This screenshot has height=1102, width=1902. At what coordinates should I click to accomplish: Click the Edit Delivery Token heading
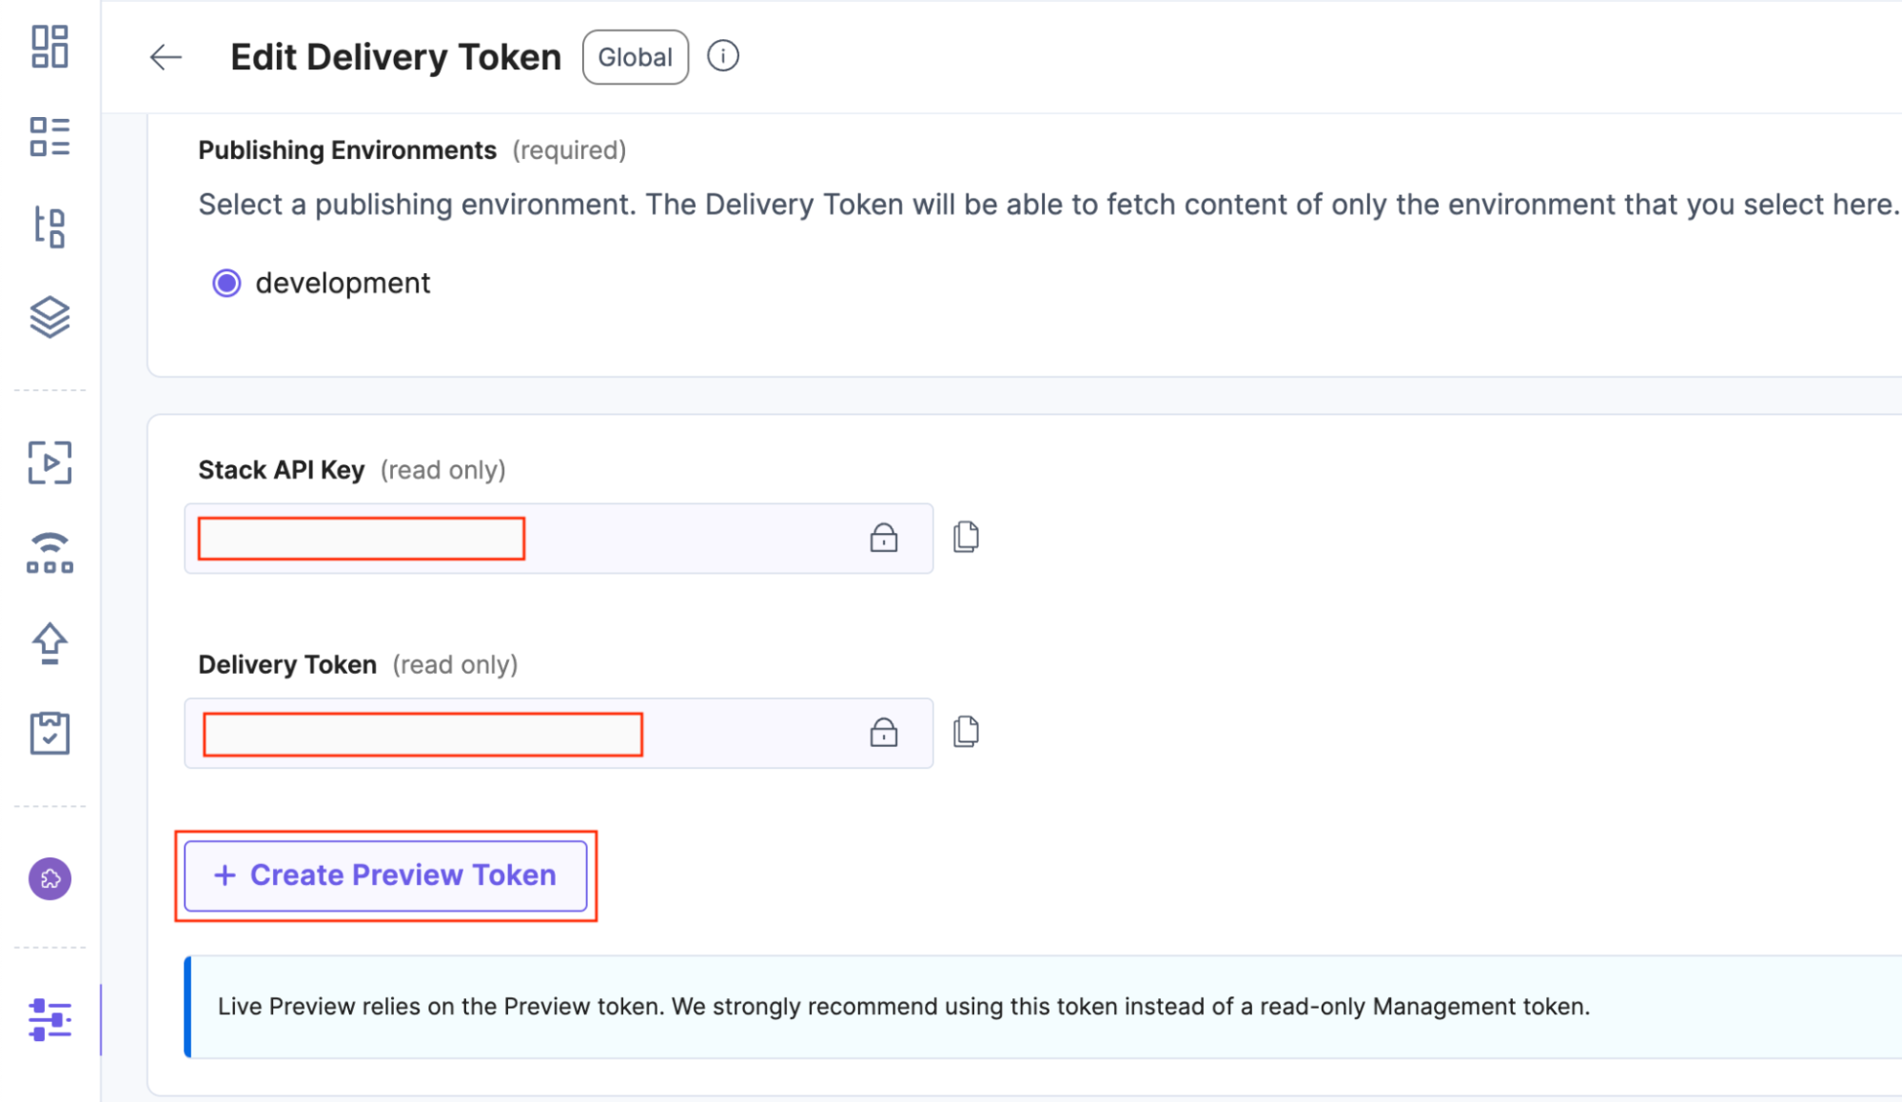point(396,57)
